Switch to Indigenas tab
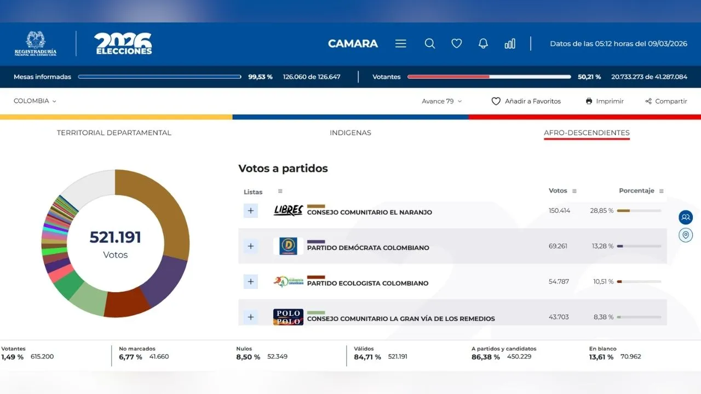The image size is (701, 394). [350, 133]
